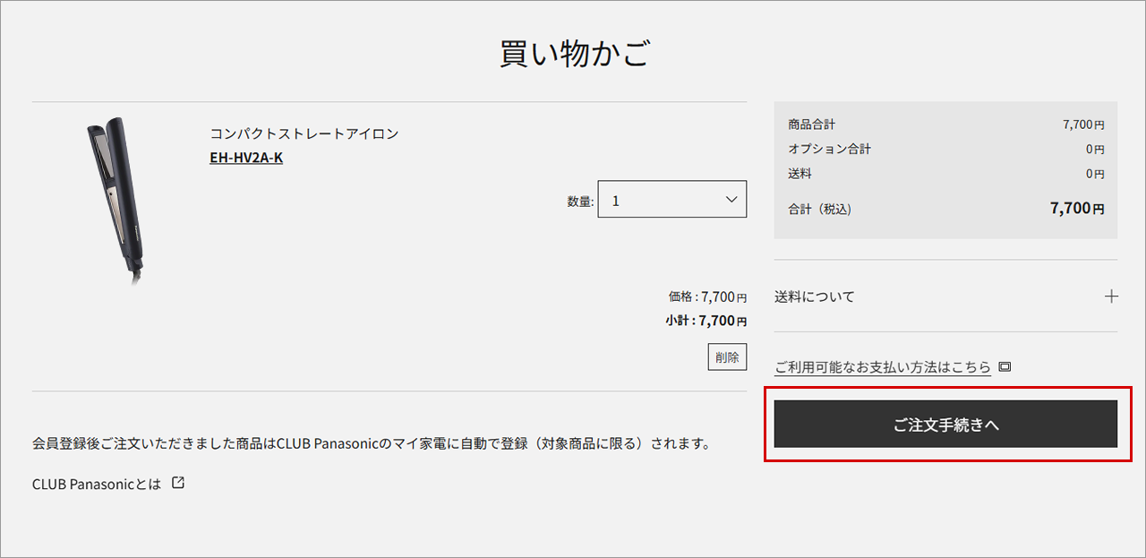Open the EH-HV2A-K product link

[246, 159]
